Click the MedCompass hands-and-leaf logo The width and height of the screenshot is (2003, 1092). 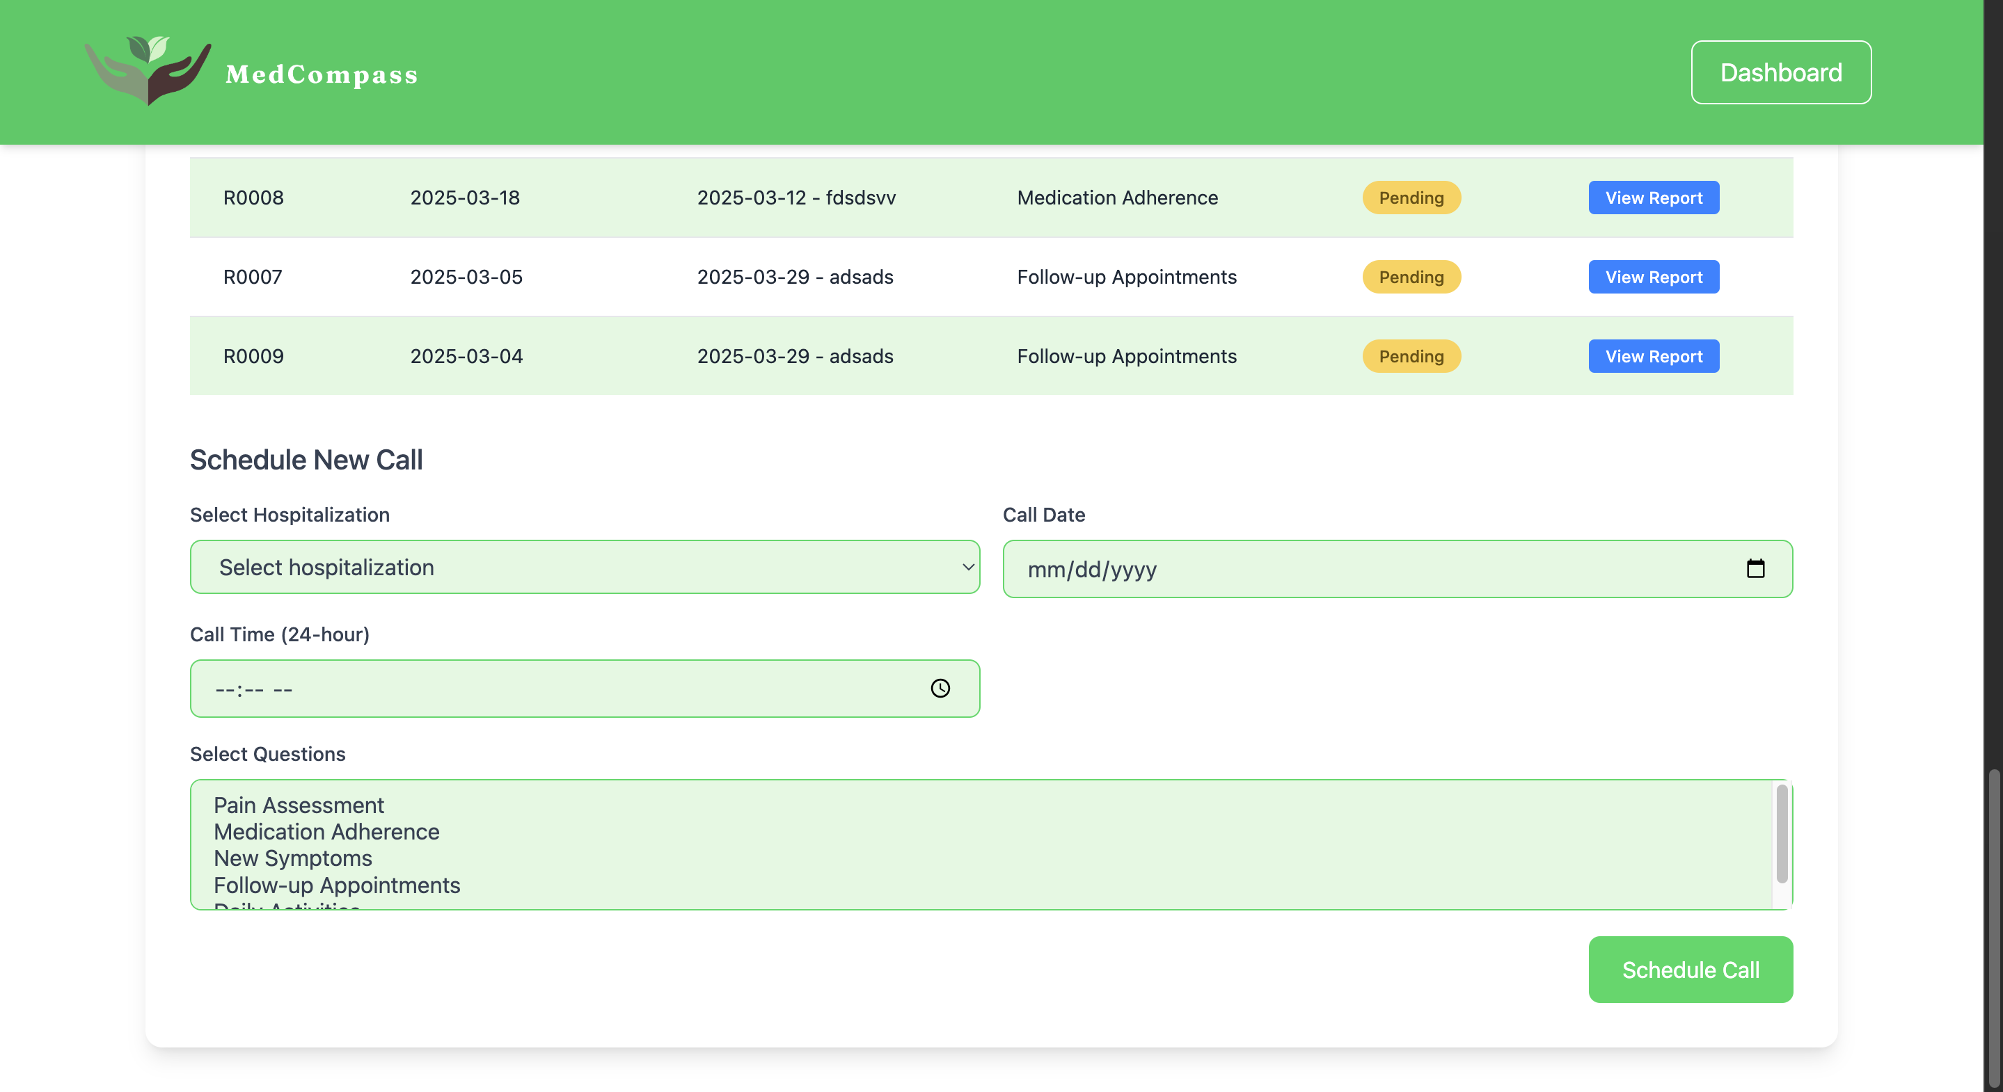tap(148, 70)
